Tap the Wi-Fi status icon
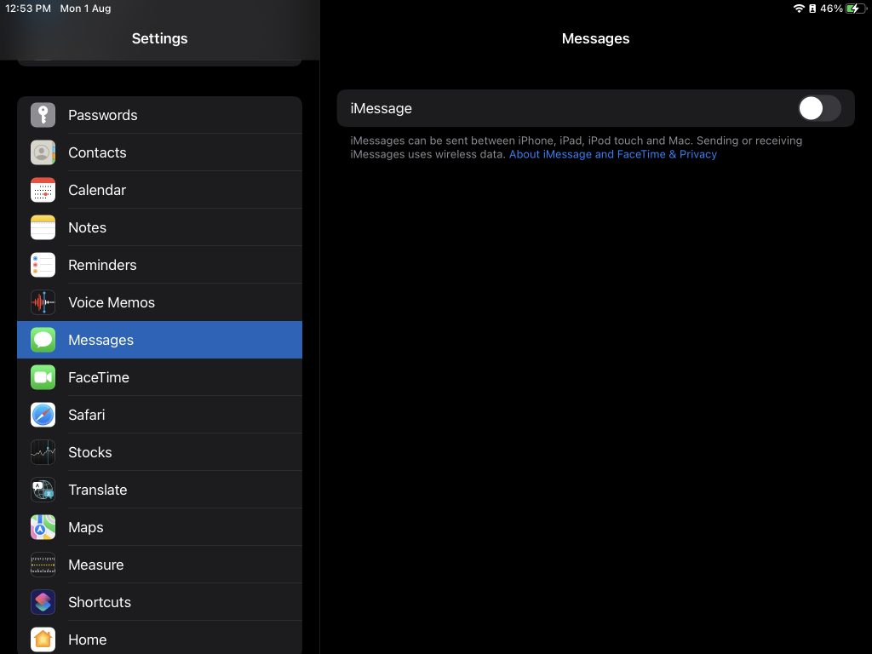This screenshot has height=654, width=872. (x=799, y=9)
